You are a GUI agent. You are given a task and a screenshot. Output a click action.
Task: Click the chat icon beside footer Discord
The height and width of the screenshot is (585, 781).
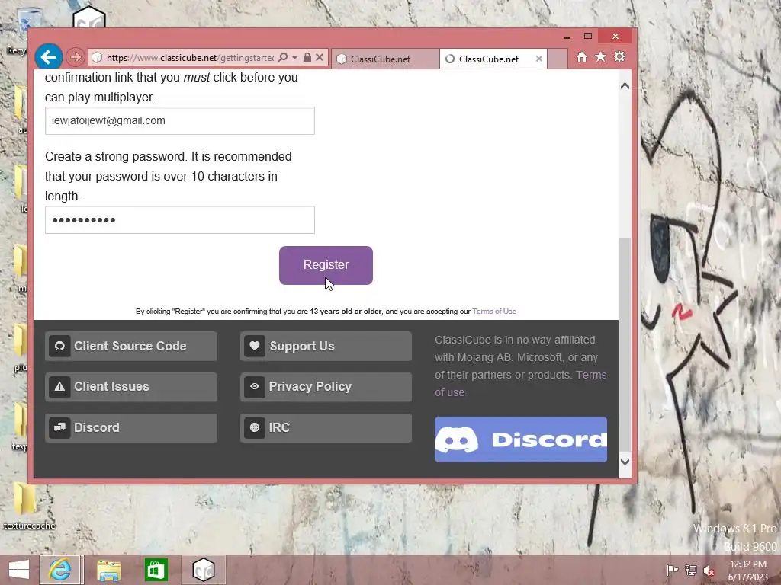pos(59,427)
